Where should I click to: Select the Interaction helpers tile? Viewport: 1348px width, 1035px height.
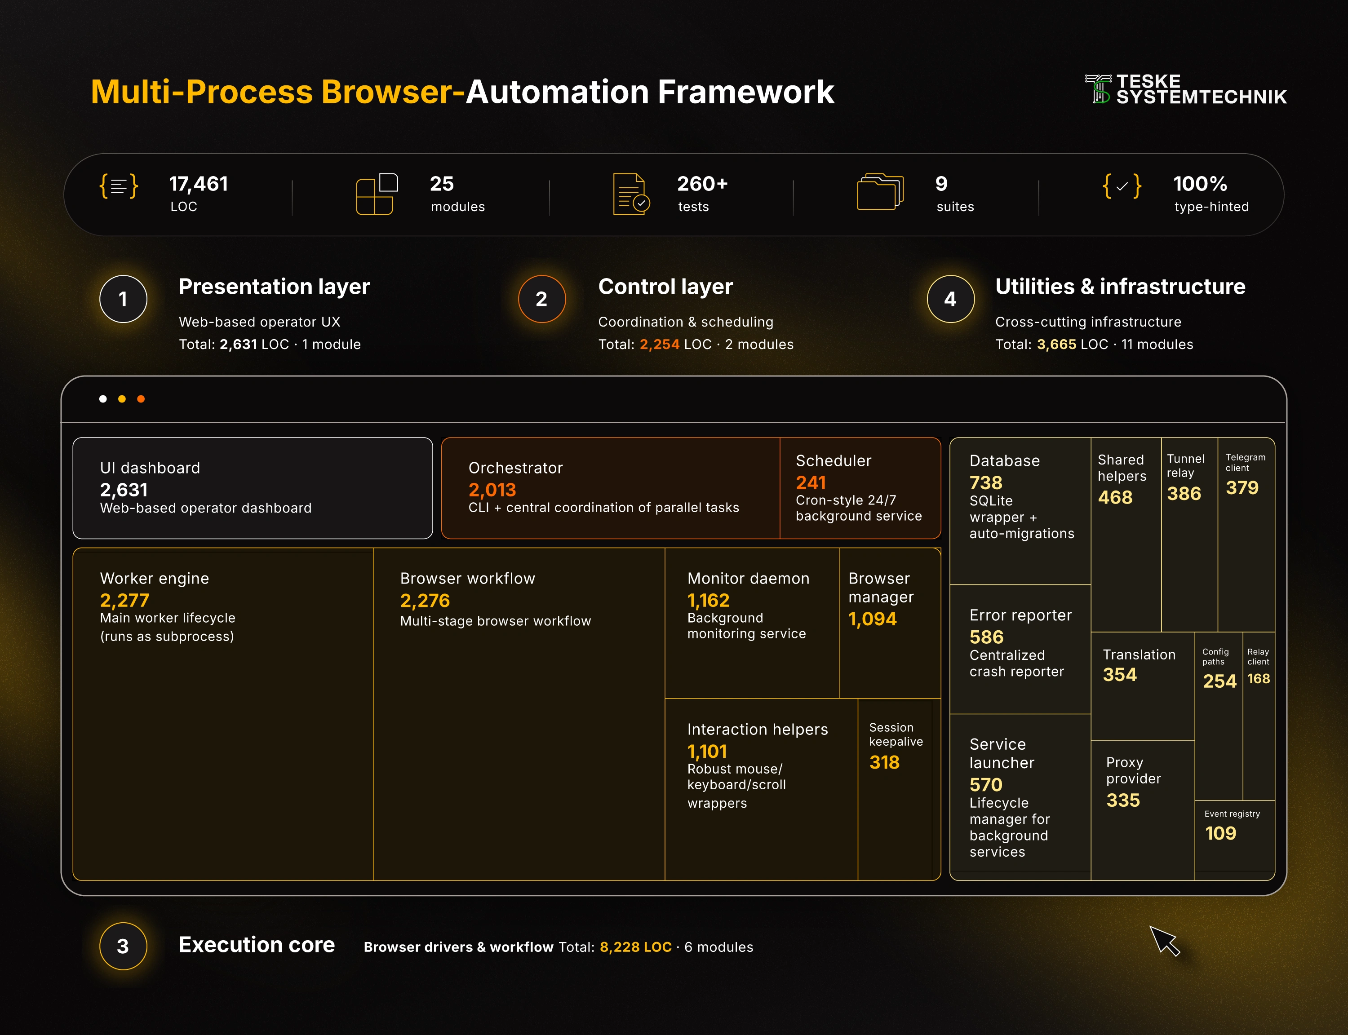pyautogui.click(x=761, y=789)
